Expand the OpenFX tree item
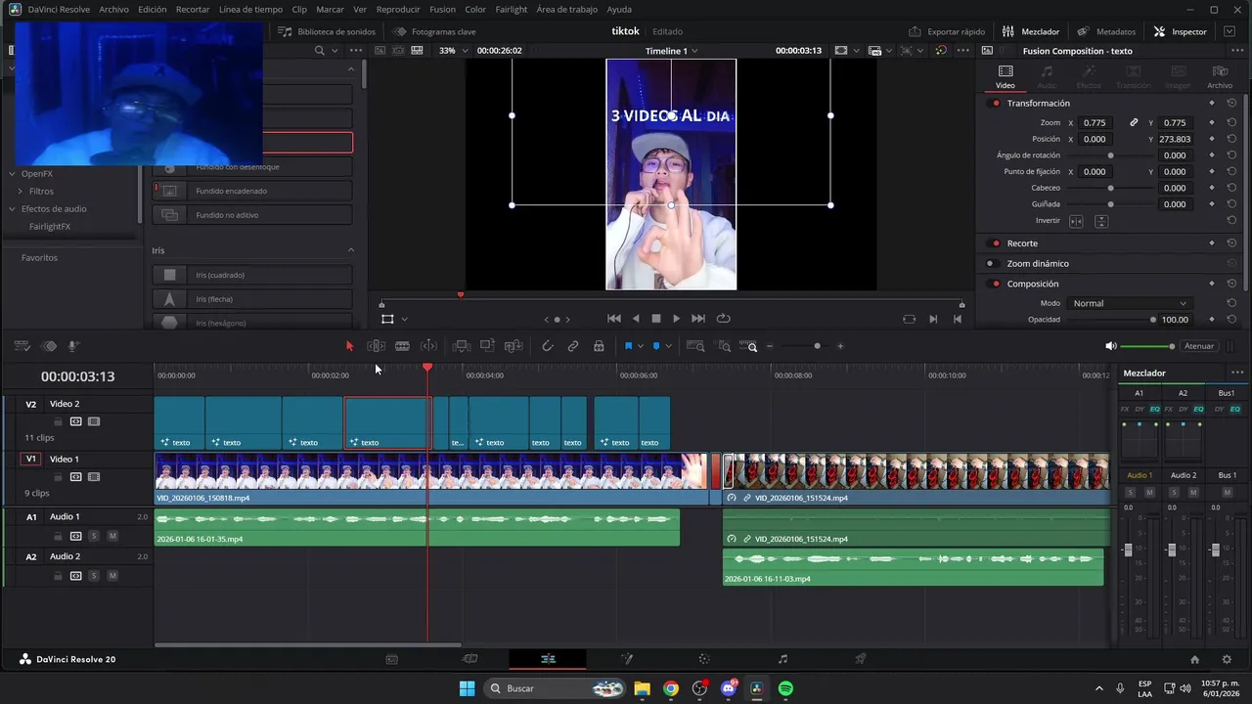The height and width of the screenshot is (704, 1252). (x=13, y=174)
